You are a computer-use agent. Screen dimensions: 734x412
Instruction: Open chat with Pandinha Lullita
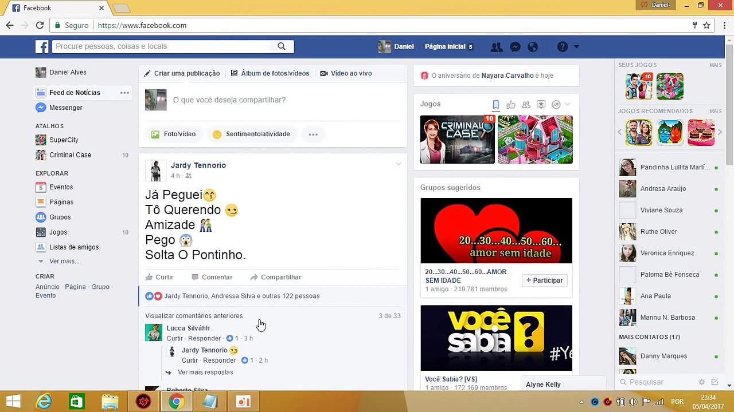[669, 168]
